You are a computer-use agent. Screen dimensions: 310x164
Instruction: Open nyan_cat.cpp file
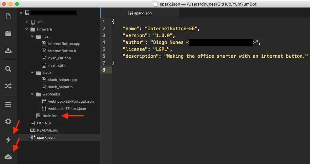(x=59, y=58)
